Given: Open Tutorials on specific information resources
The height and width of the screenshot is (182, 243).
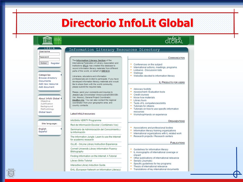Looking at the screenshot, I should [156, 110].
